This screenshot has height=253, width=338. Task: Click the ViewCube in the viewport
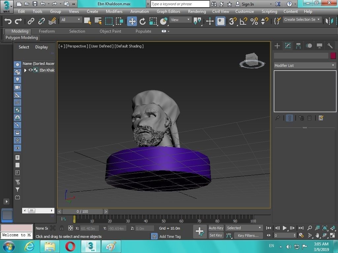(252, 60)
